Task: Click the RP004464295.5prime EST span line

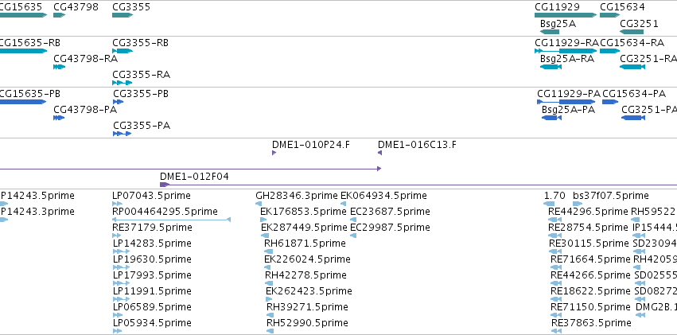Action: coord(171,220)
